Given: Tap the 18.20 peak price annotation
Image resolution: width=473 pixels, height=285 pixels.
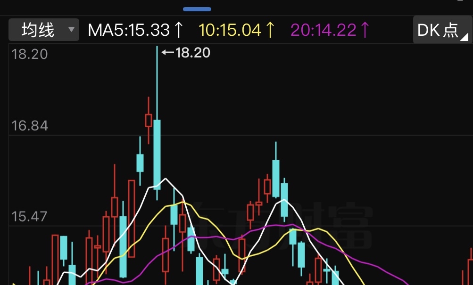Looking at the screenshot, I should 186,53.
